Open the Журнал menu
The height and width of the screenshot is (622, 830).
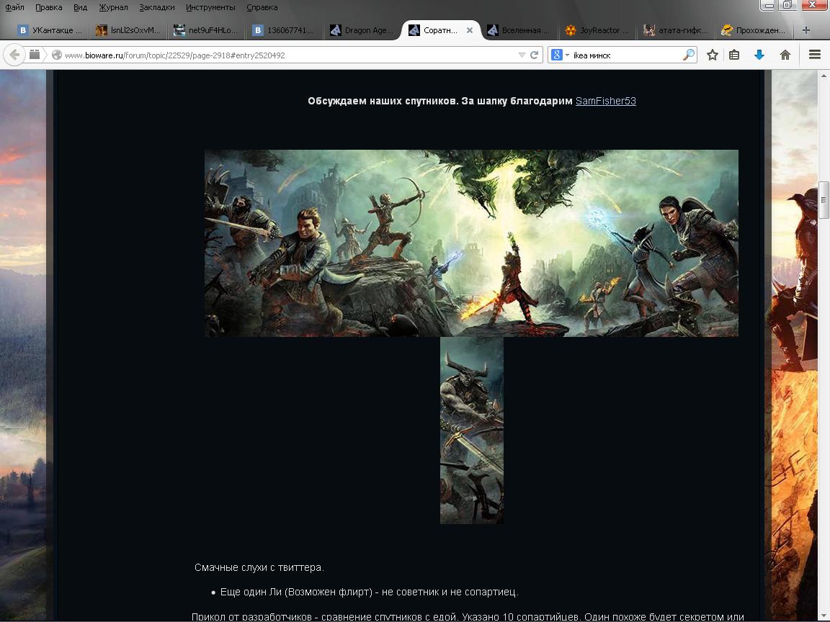[113, 7]
